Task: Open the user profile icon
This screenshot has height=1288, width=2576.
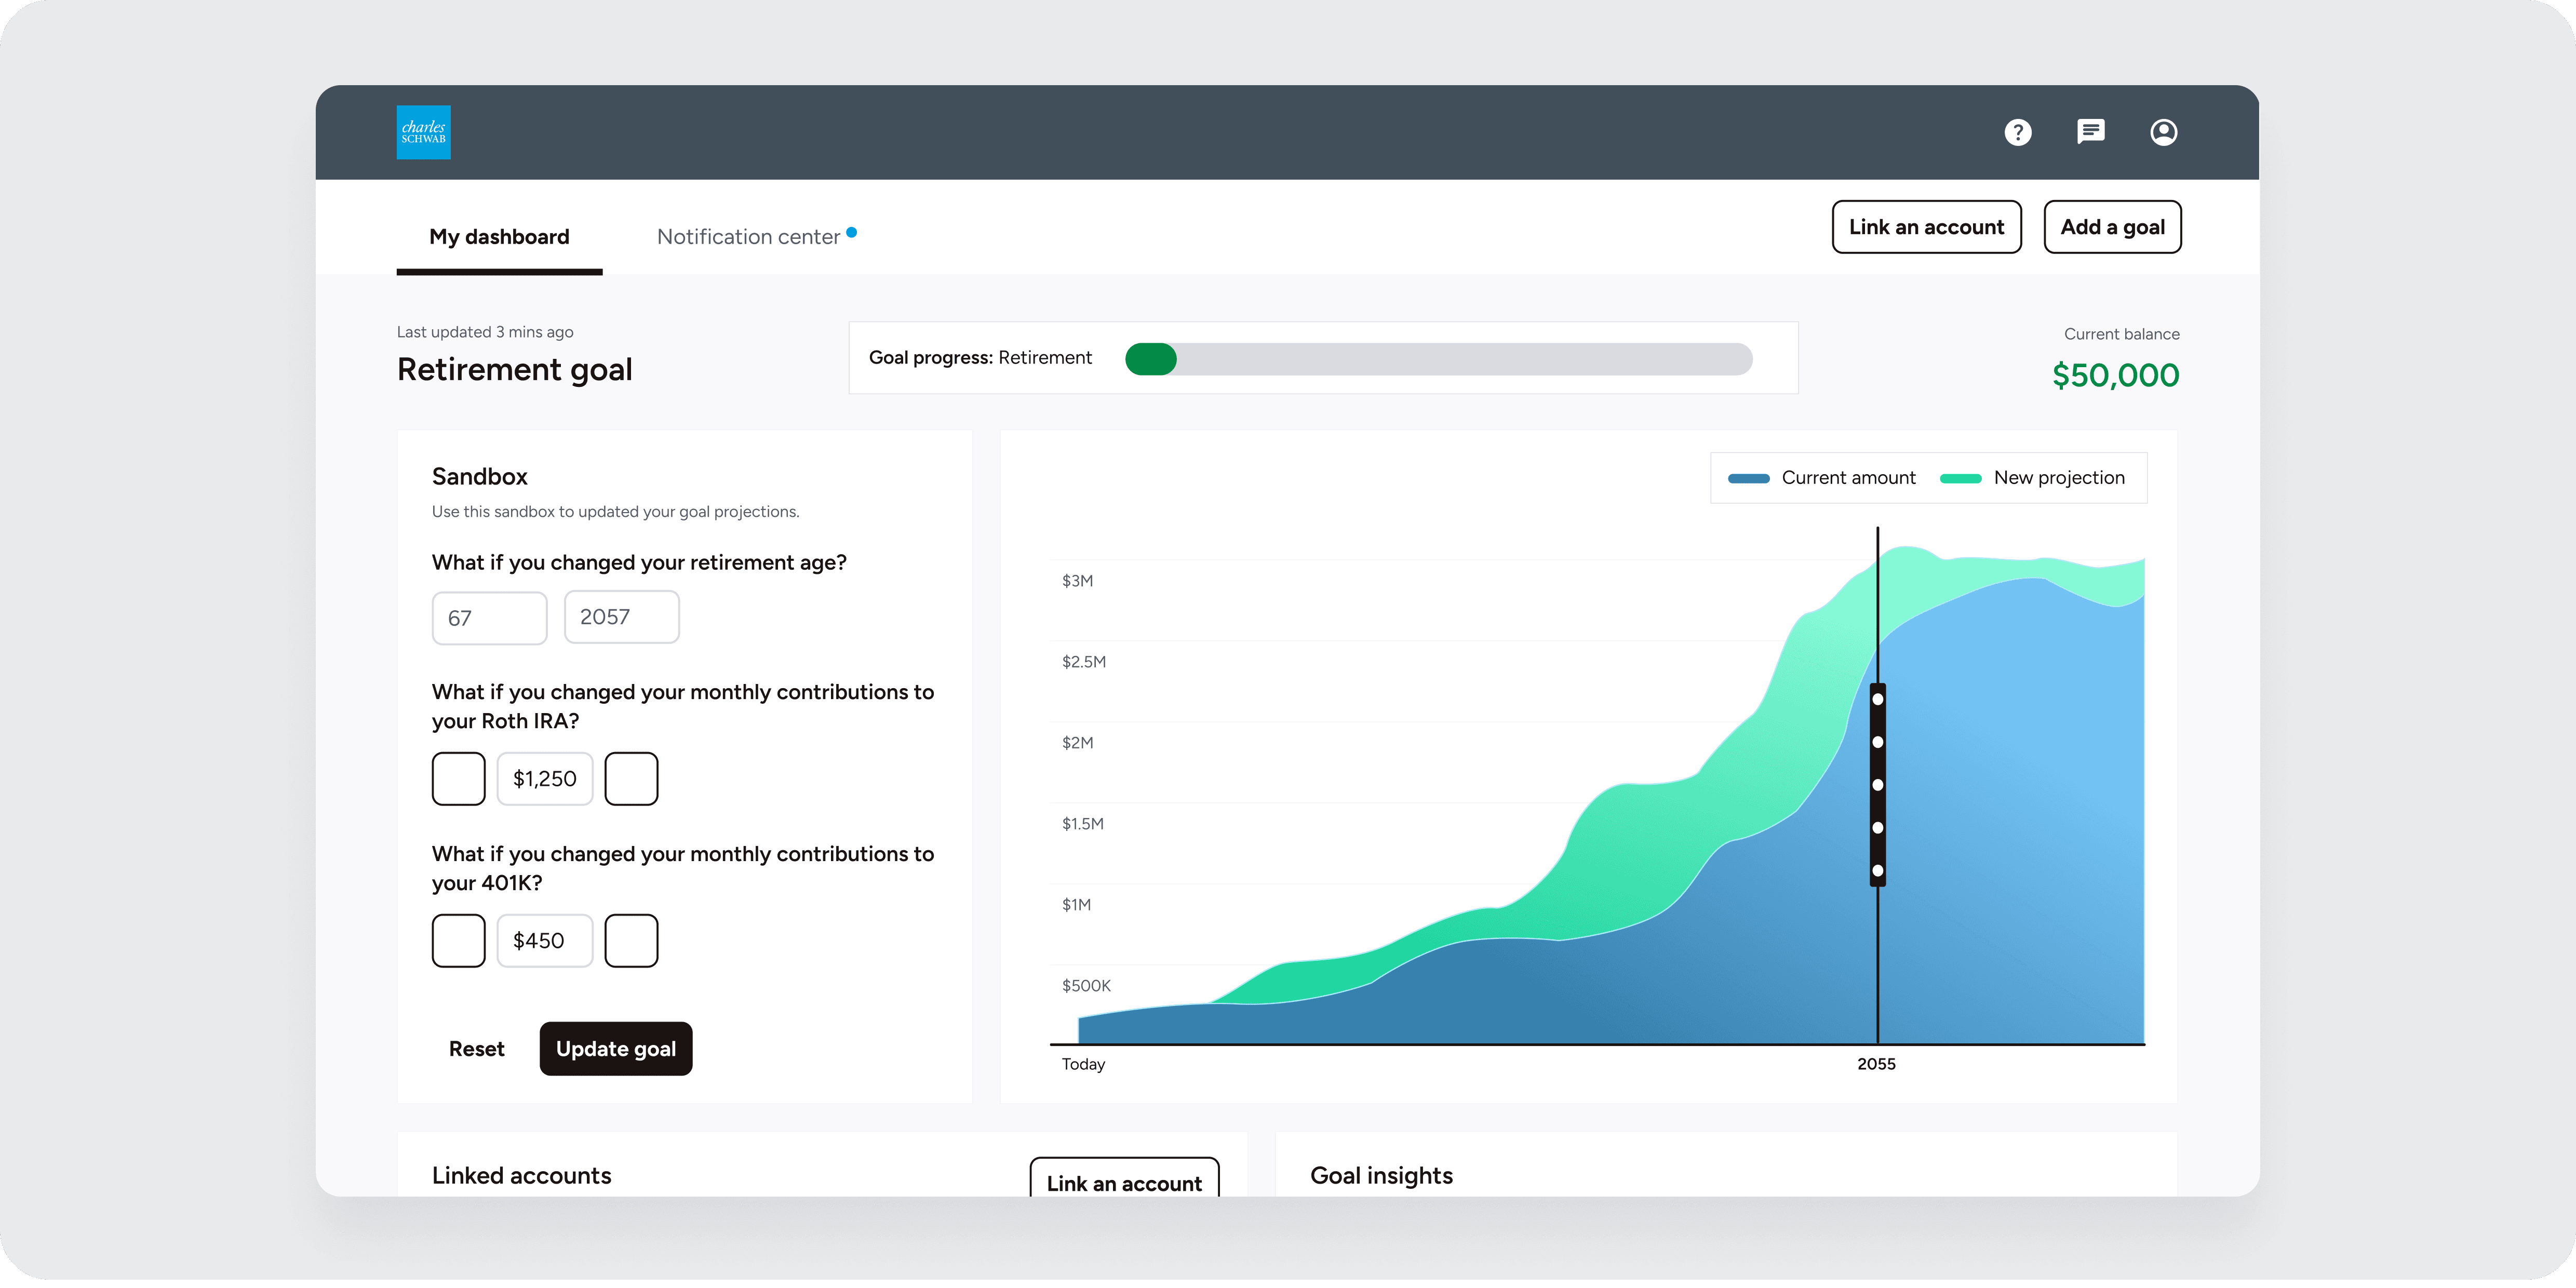Action: [2163, 132]
